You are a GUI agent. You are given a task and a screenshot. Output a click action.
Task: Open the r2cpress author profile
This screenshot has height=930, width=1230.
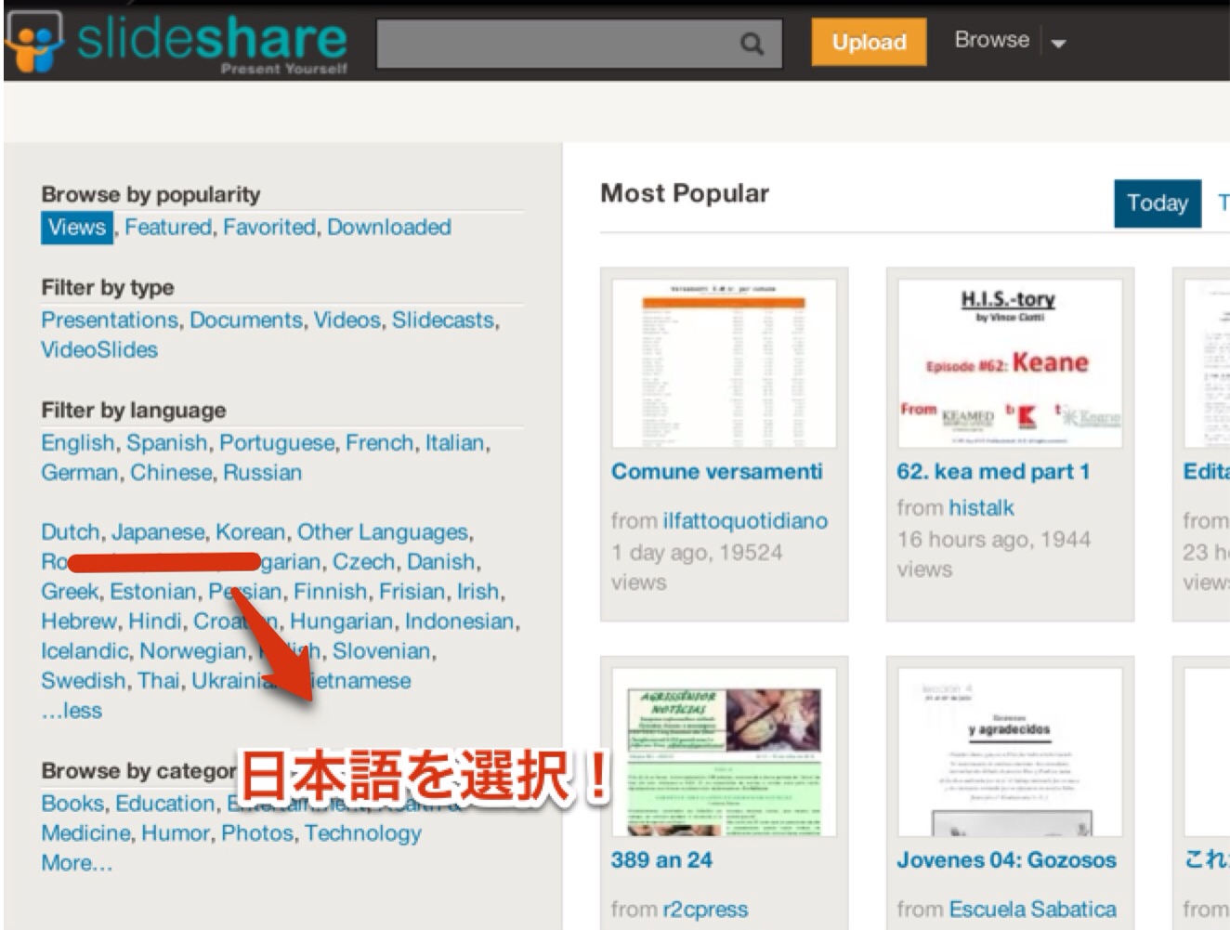tap(705, 909)
